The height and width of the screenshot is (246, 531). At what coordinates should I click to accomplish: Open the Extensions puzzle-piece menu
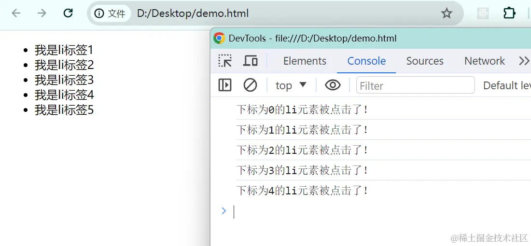coord(509,13)
